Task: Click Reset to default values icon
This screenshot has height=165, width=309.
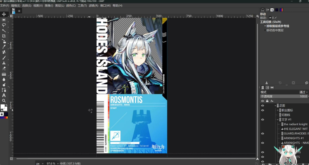Action: [x=307, y=83]
